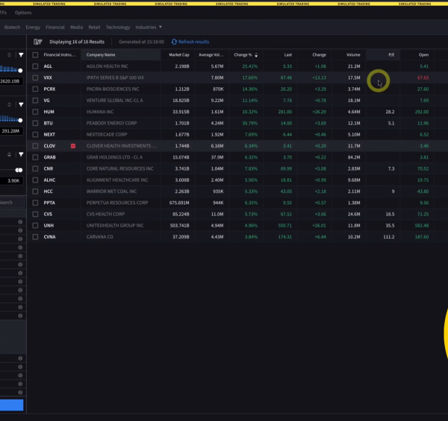This screenshot has width=448, height=421.
Task: Click the sort arrow in Change % header
Action: pyautogui.click(x=256, y=55)
